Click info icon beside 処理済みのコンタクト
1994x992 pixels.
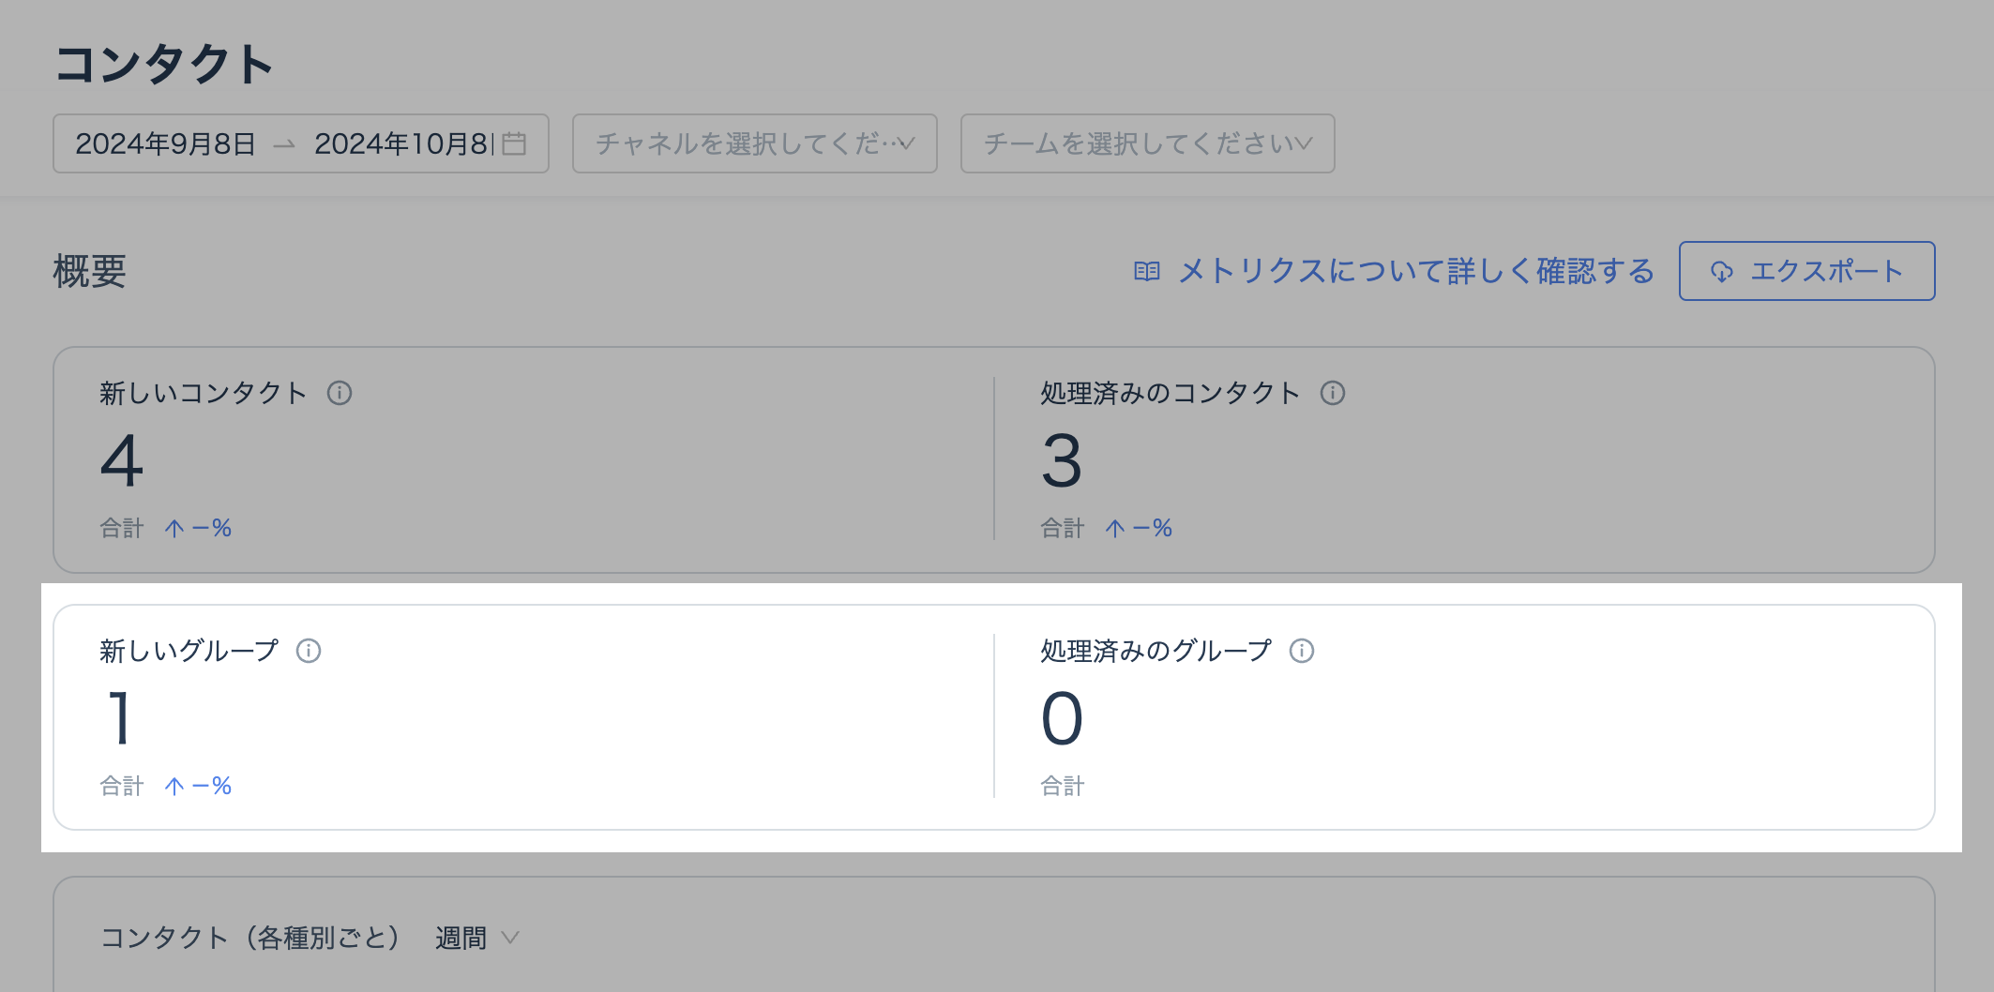pyautogui.click(x=1333, y=393)
